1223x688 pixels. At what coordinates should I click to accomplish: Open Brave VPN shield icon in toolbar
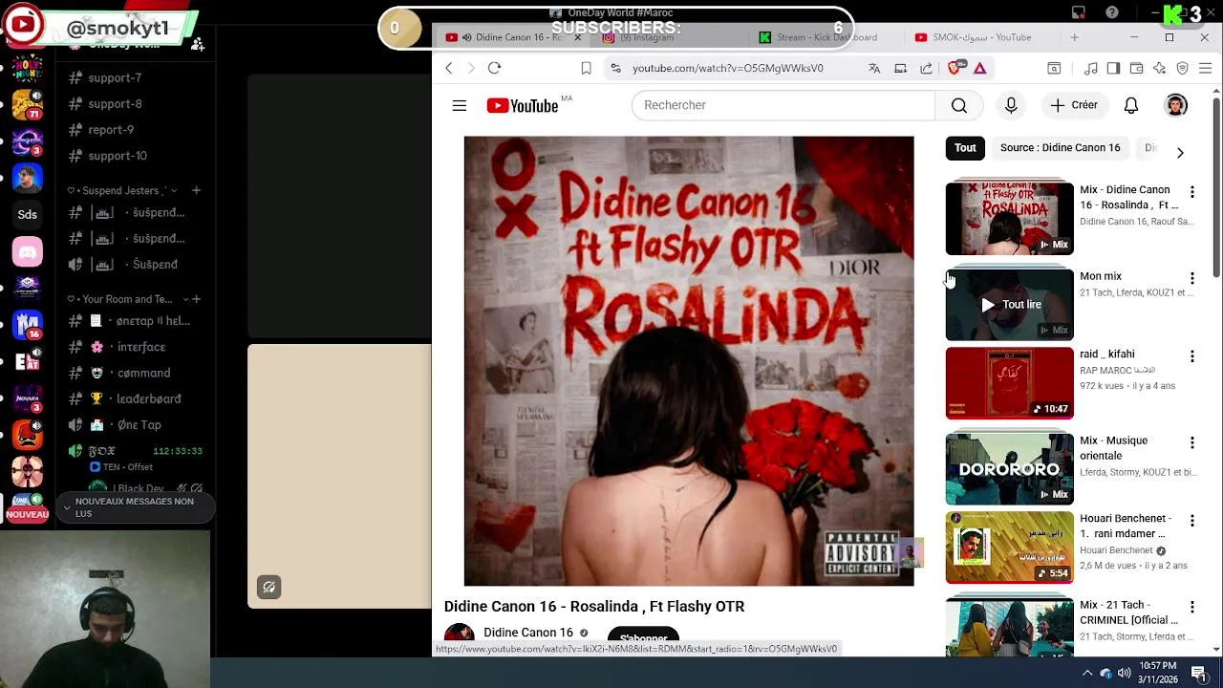1183,68
